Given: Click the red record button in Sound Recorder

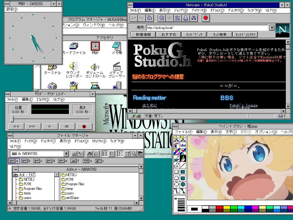Looking at the screenshot, I should [84, 127].
